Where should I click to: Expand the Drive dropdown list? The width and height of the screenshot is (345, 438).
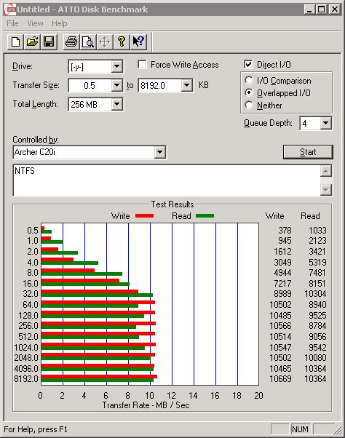point(116,67)
